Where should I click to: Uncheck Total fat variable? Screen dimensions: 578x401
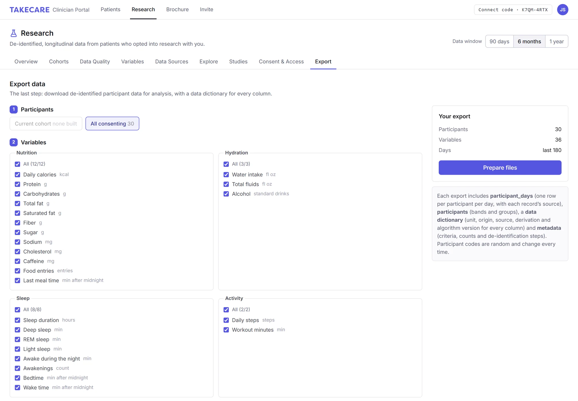(x=18, y=204)
